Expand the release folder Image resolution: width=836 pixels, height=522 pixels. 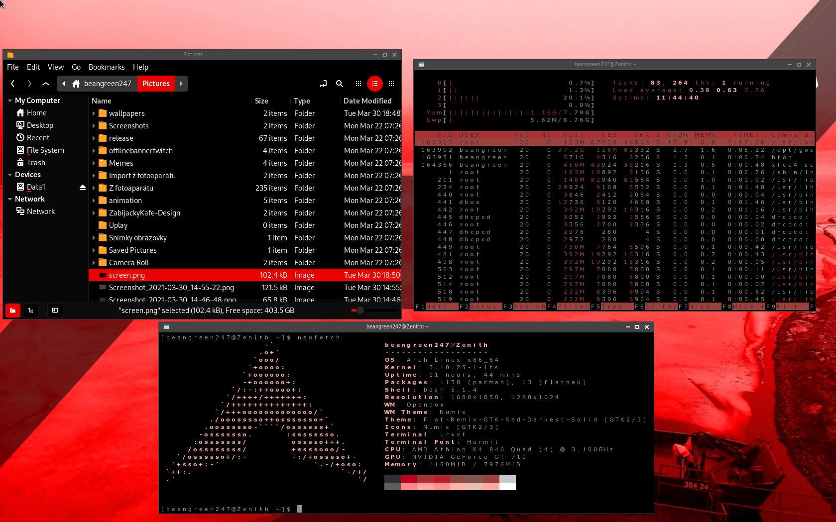point(94,138)
